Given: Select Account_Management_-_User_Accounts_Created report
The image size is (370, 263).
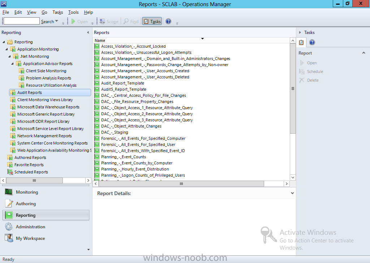Looking at the screenshot, I should [x=145, y=71].
